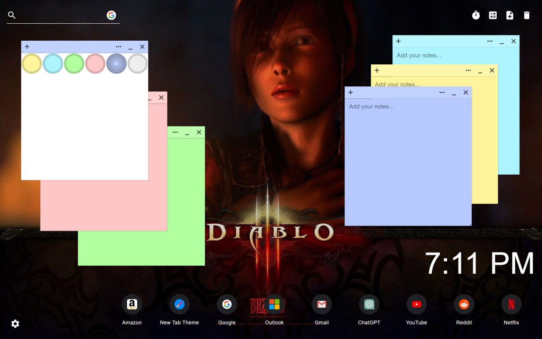Minimize the lavender note on the right
The width and height of the screenshot is (542, 339).
pyautogui.click(x=454, y=93)
